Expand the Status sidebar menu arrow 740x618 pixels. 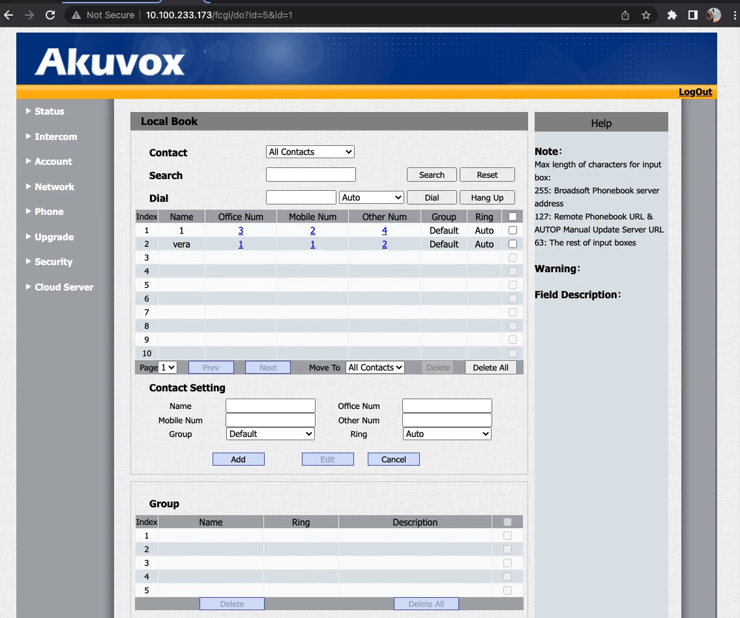tap(29, 111)
